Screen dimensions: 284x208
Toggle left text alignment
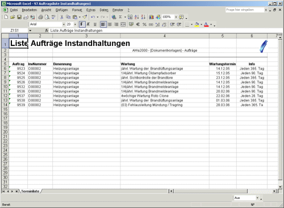point(103,24)
